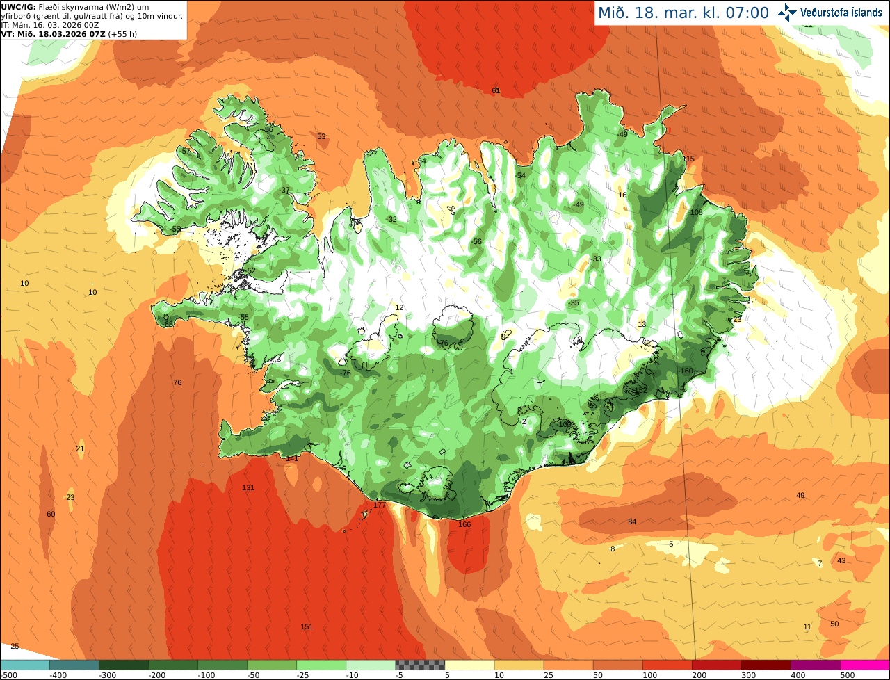Image resolution: width=890 pixels, height=680 pixels.
Task: Click the map value 21 in the western sea
Action: [80, 448]
